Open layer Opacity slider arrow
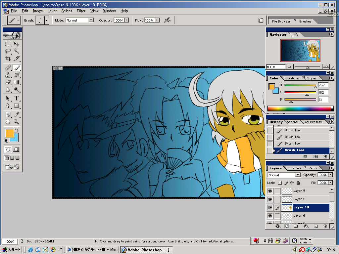This screenshot has width=339, height=254. pyautogui.click(x=330, y=175)
